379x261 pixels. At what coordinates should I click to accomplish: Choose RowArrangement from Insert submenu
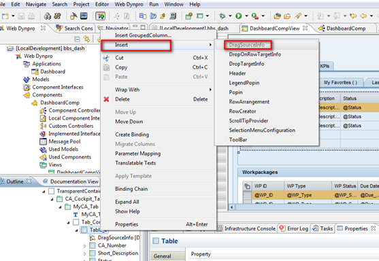click(x=267, y=102)
